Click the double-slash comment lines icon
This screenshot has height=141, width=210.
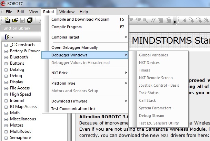click(x=153, y=20)
